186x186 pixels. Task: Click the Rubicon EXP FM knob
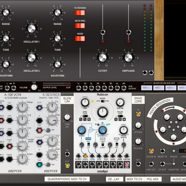(120, 103)
